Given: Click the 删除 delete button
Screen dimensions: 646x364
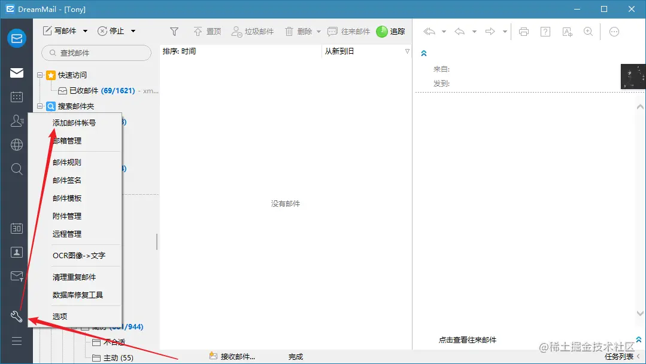Looking at the screenshot, I should [x=299, y=31].
